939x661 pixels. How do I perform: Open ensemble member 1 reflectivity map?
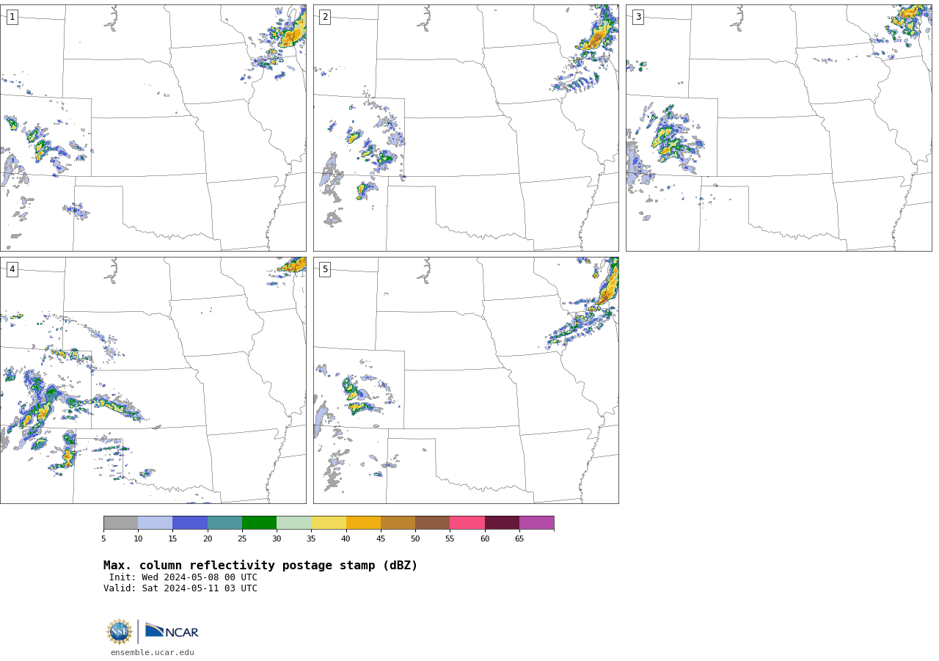pos(153,128)
